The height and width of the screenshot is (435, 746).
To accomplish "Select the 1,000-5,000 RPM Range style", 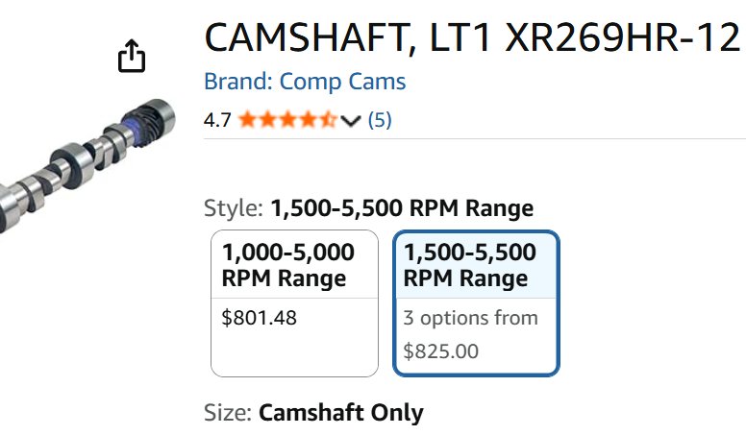I will [x=294, y=266].
